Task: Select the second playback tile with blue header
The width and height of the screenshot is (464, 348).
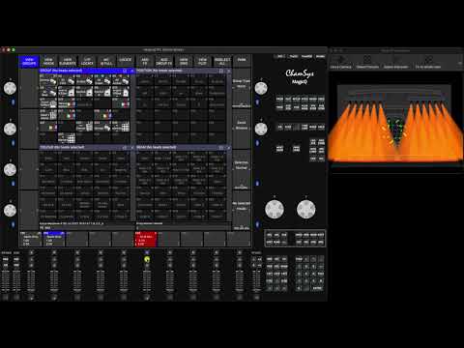Action: point(54,239)
